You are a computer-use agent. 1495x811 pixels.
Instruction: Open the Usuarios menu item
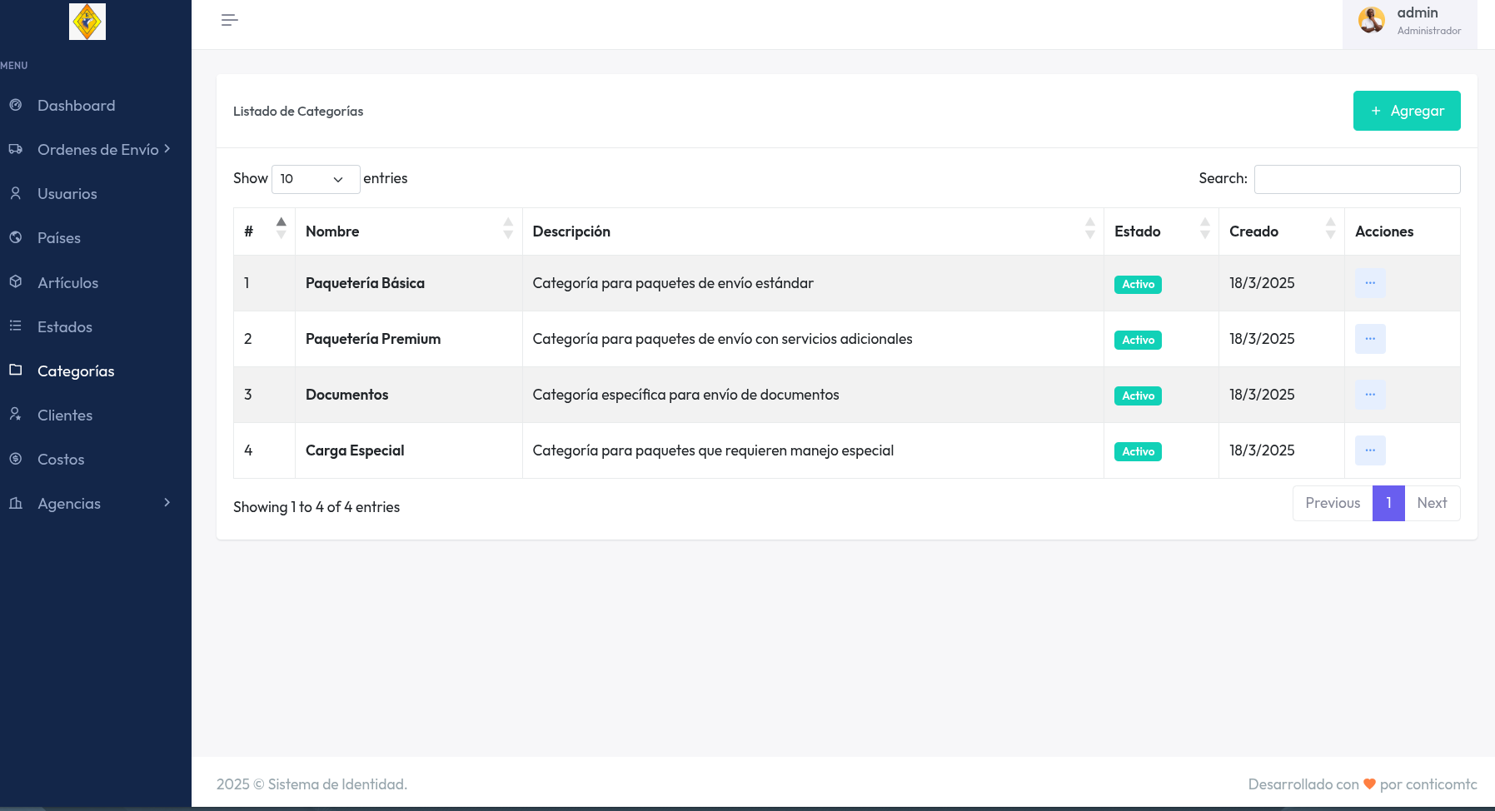tap(67, 194)
